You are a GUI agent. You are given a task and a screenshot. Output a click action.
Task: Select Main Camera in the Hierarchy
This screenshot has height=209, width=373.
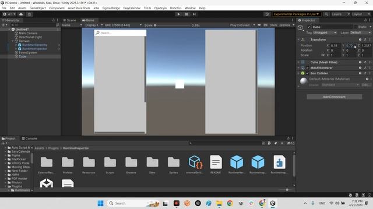[28, 33]
